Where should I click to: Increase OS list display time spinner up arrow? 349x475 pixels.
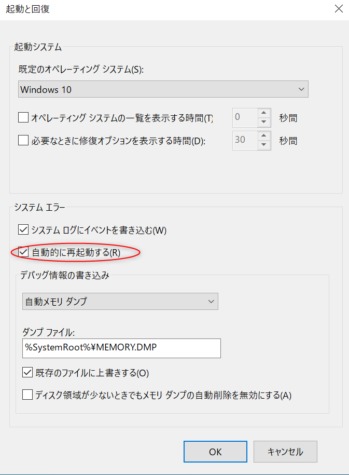264,113
